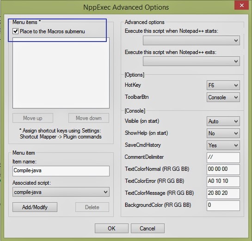The width and height of the screenshot is (252, 241).
Task: Click the TextColorError value field
Action: 223,181
